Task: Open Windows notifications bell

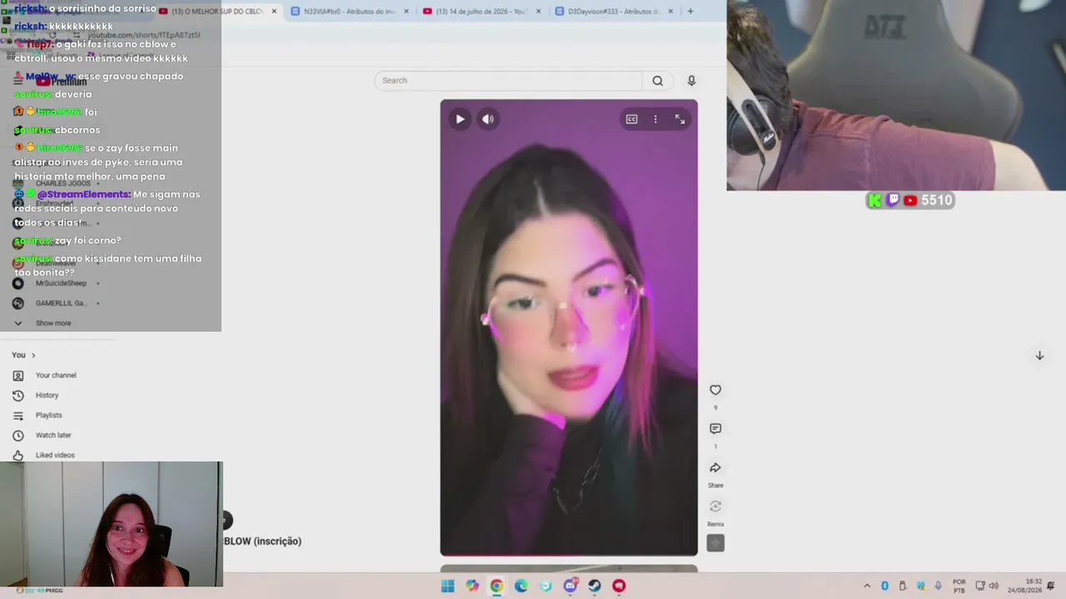Action: pyautogui.click(x=1051, y=586)
